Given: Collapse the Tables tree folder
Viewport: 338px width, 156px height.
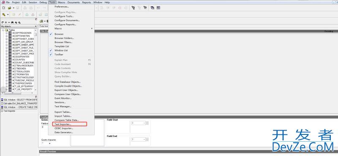Looking at the screenshot, I should pyautogui.click(x=3, y=30).
